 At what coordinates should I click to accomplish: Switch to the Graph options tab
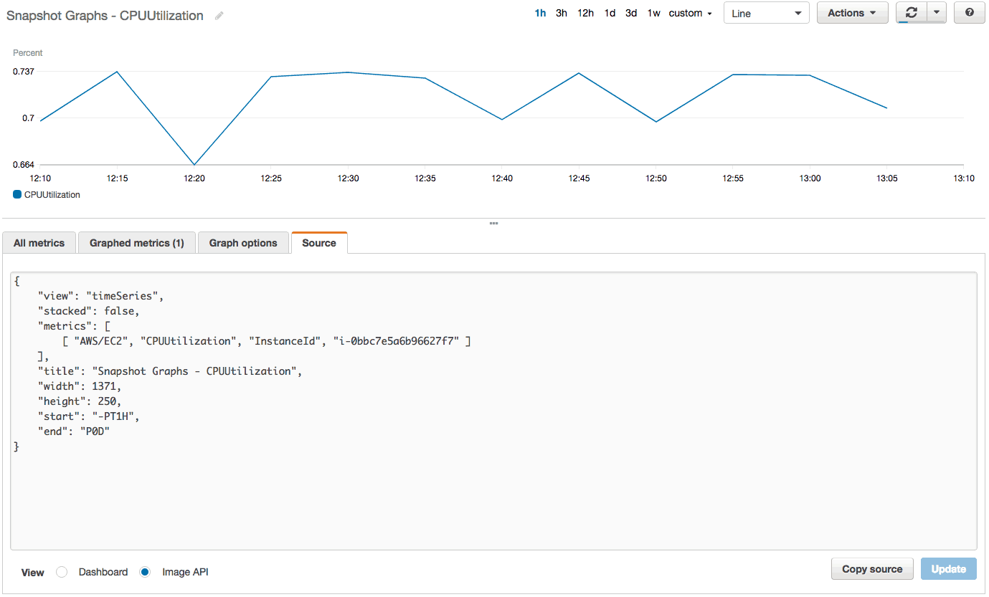tap(243, 242)
